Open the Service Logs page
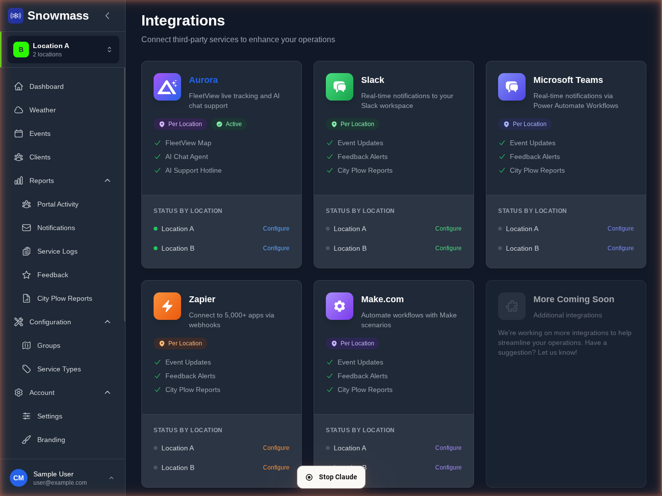Screen dimensions: 662x496 [57, 251]
